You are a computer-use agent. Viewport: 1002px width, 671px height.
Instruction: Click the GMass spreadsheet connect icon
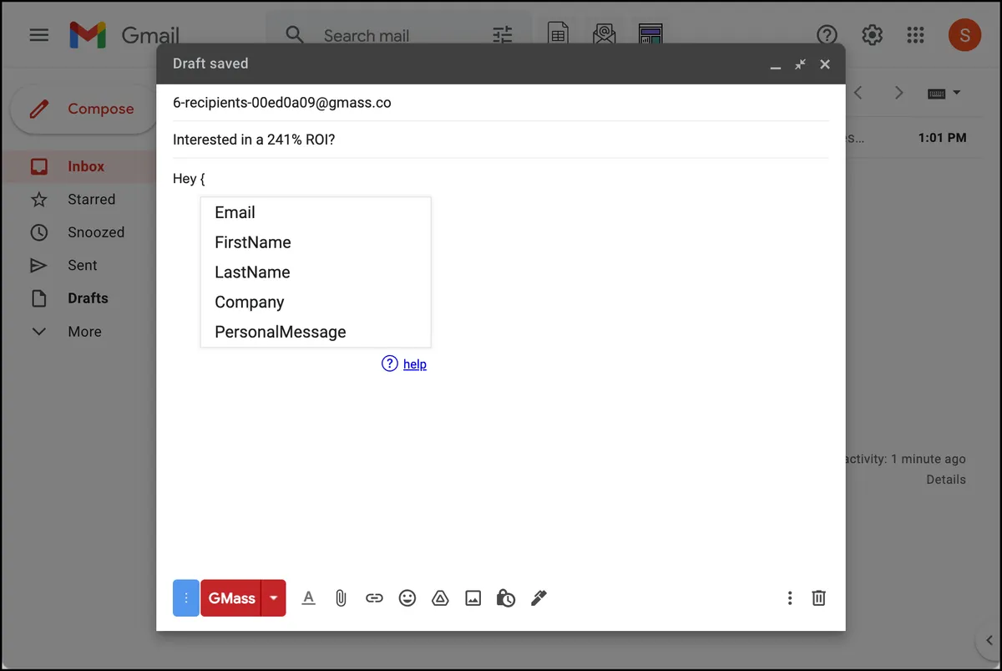tap(558, 33)
